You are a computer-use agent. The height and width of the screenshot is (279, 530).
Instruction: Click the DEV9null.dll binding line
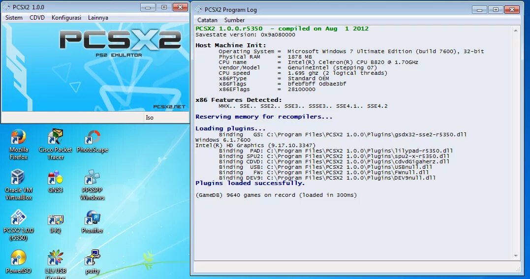(327, 178)
